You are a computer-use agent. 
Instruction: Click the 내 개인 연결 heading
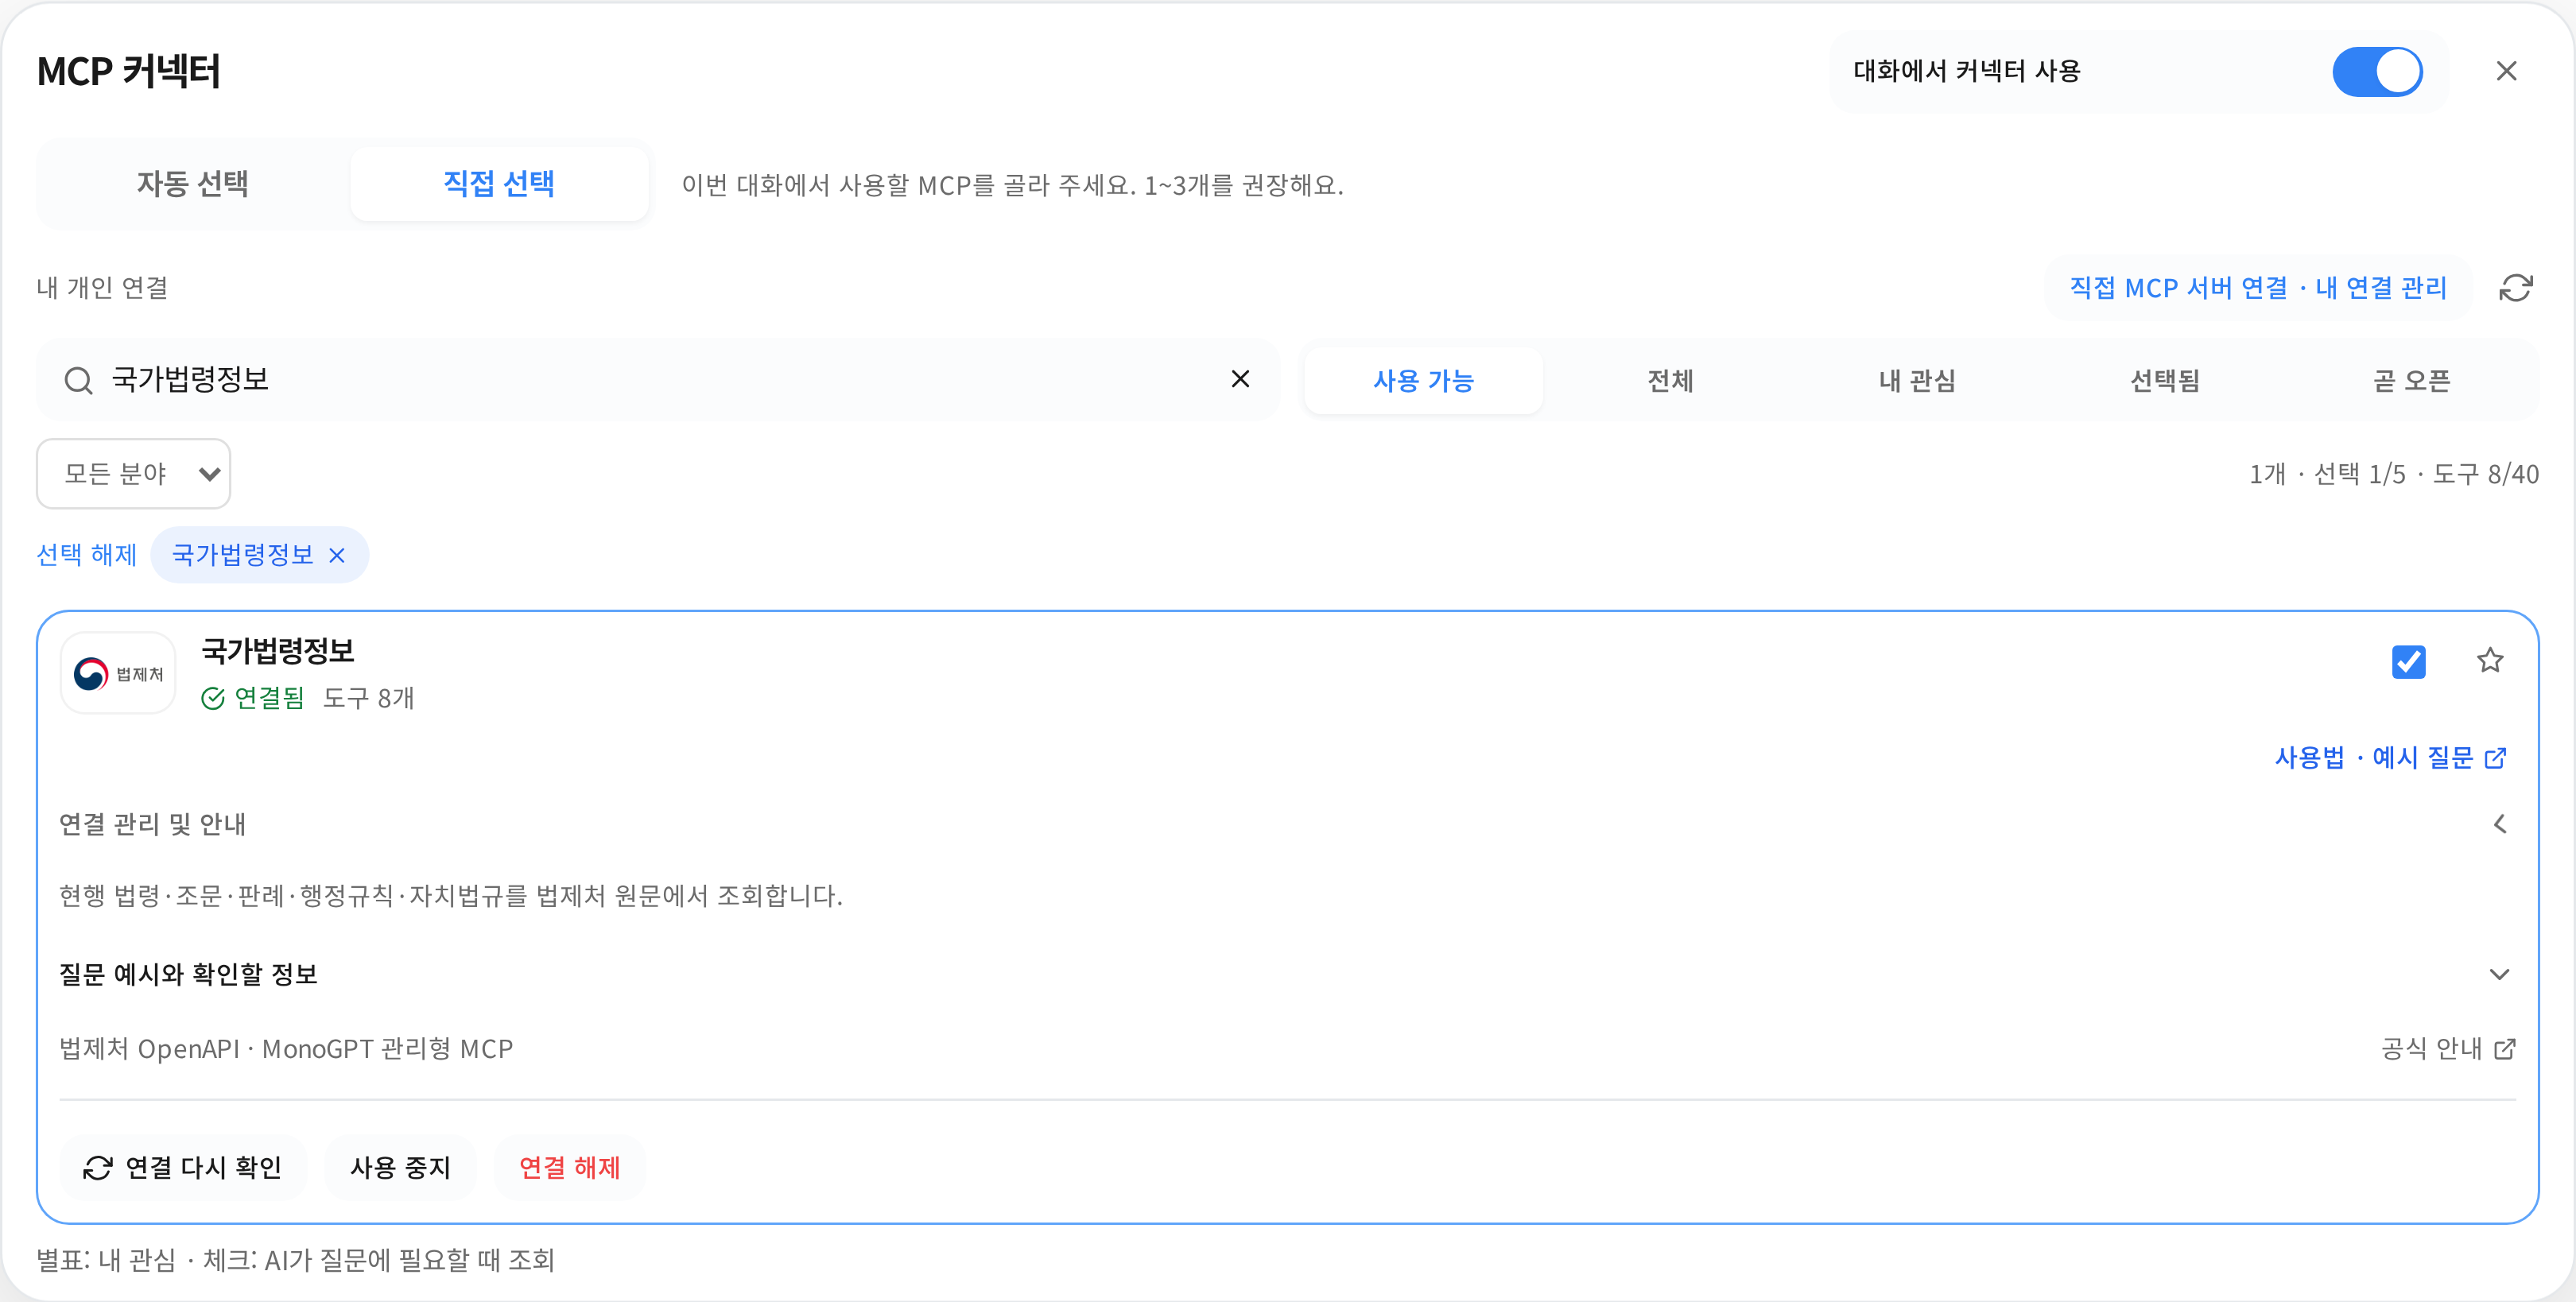coord(102,288)
